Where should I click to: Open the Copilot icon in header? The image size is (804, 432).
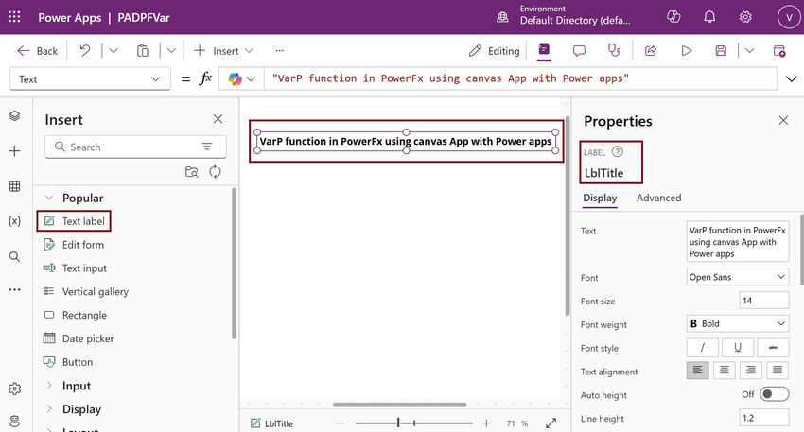[673, 17]
